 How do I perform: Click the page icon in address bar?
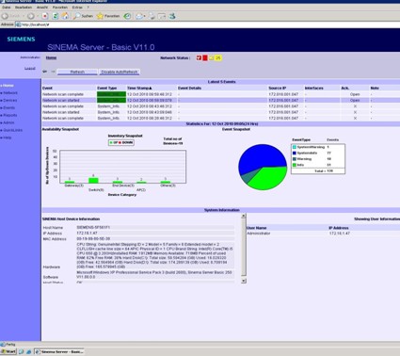tap(18, 24)
